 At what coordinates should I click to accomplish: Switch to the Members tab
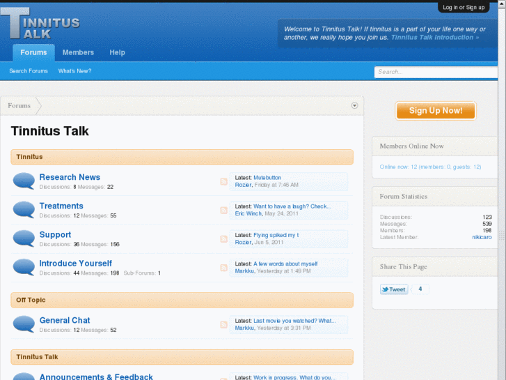coord(78,52)
